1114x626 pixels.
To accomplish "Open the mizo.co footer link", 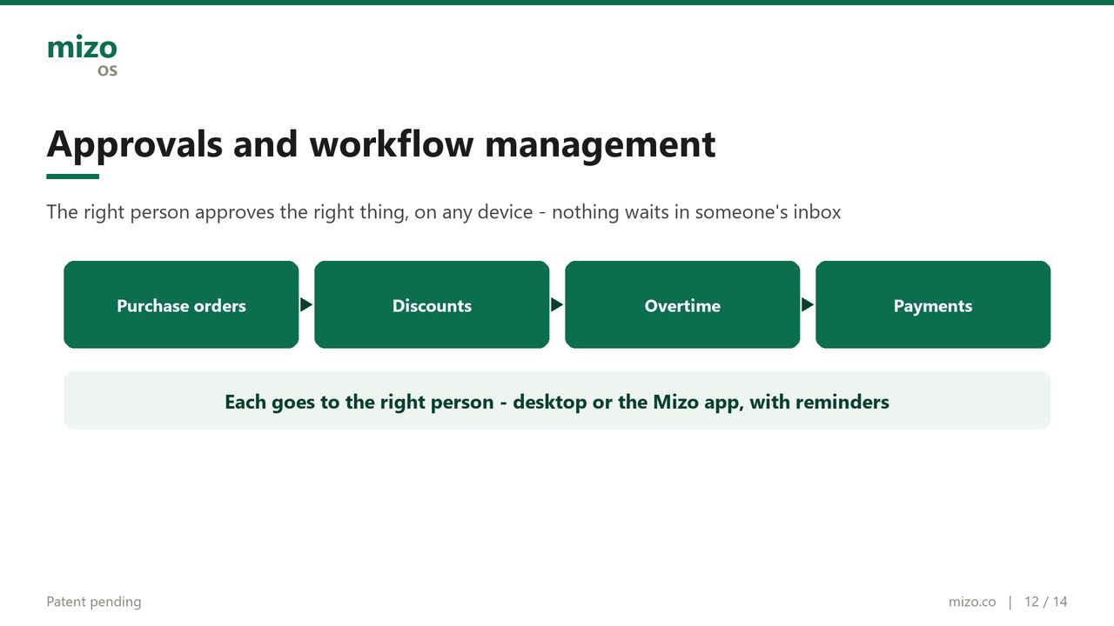I will pos(972,602).
